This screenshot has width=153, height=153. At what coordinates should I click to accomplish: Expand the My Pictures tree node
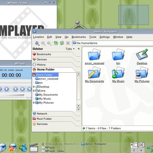(34, 103)
